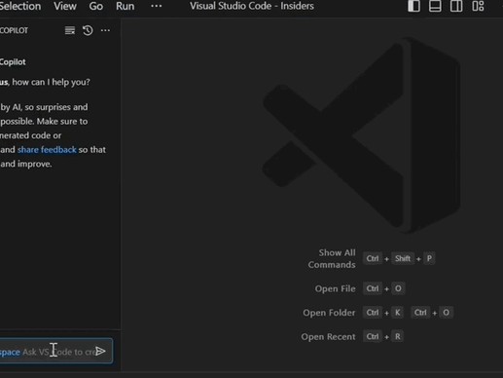Click the Open File hint
Viewport: 503px width, 378px height.
point(335,288)
